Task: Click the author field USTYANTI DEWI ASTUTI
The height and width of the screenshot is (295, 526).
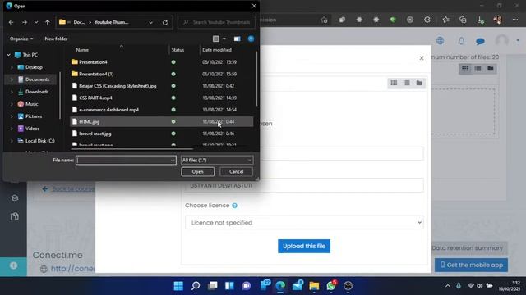Action: click(x=304, y=186)
